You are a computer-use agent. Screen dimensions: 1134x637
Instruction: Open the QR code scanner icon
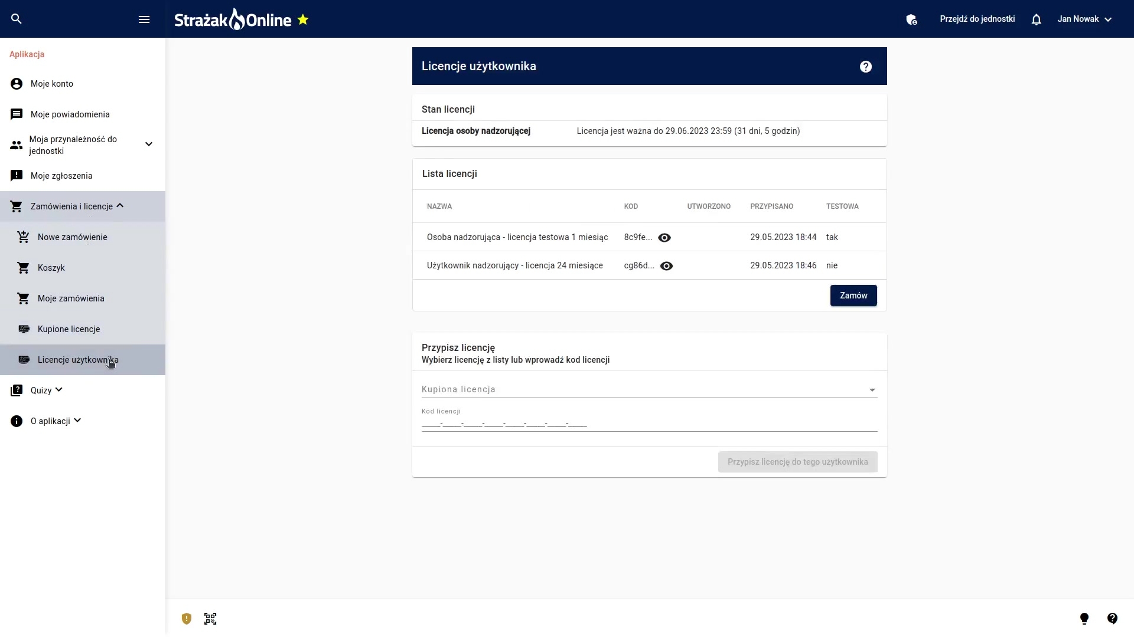coord(210,619)
